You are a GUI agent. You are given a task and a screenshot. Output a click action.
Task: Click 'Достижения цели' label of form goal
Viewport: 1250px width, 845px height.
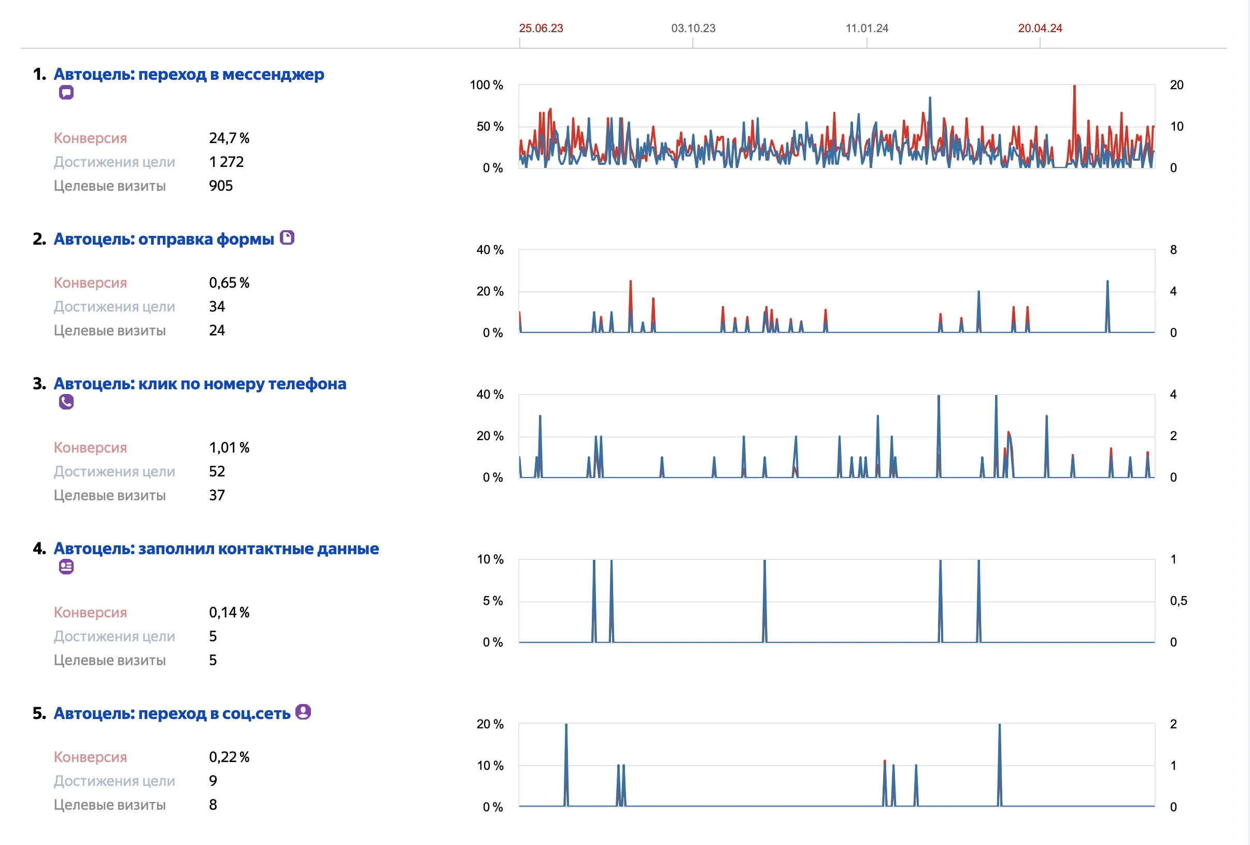115,306
